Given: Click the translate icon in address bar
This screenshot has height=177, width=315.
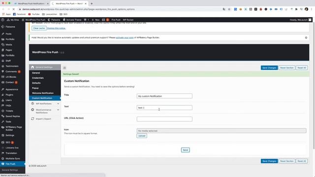Looking at the screenshot, I should tap(224, 9).
